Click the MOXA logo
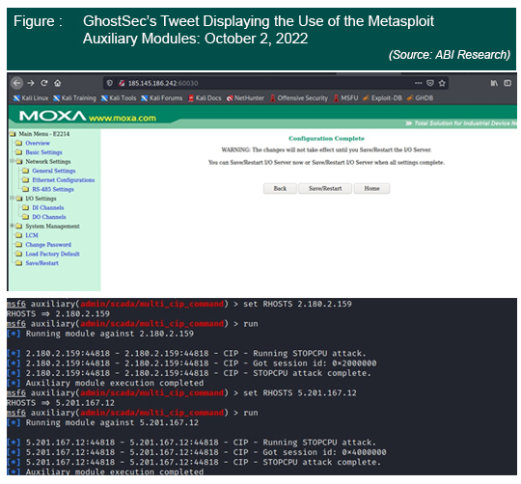The width and height of the screenshot is (521, 484). click(x=53, y=117)
